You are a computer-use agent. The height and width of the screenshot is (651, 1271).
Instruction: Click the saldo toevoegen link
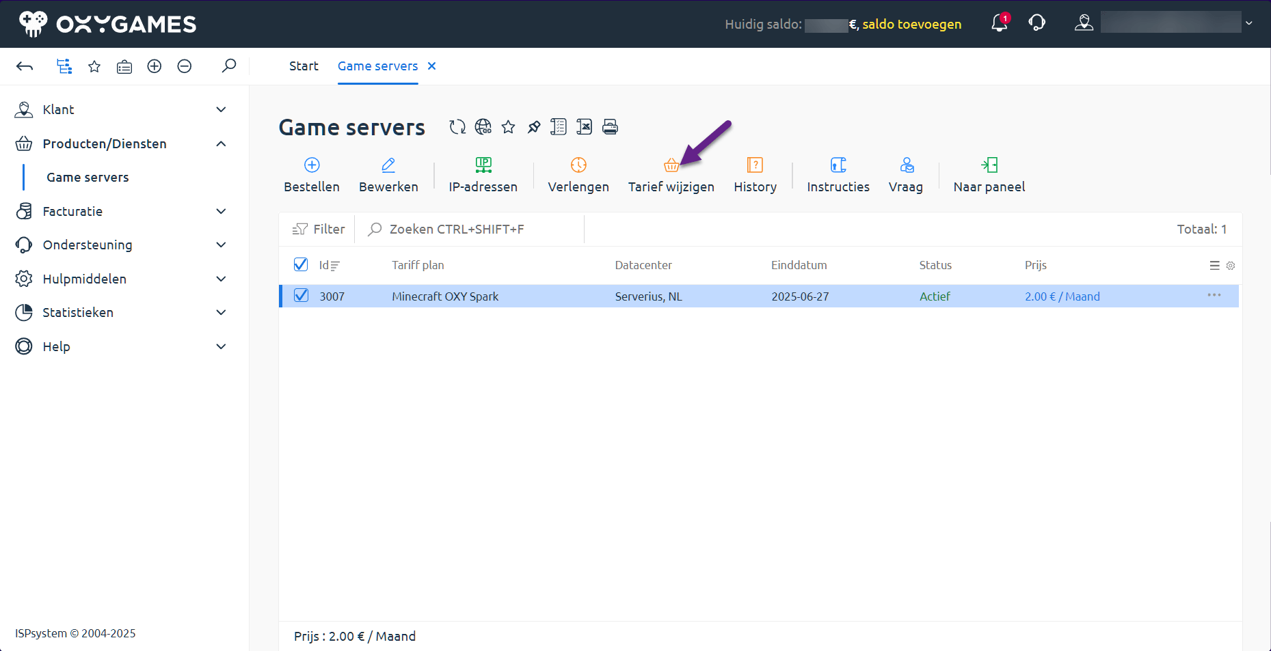click(x=911, y=25)
